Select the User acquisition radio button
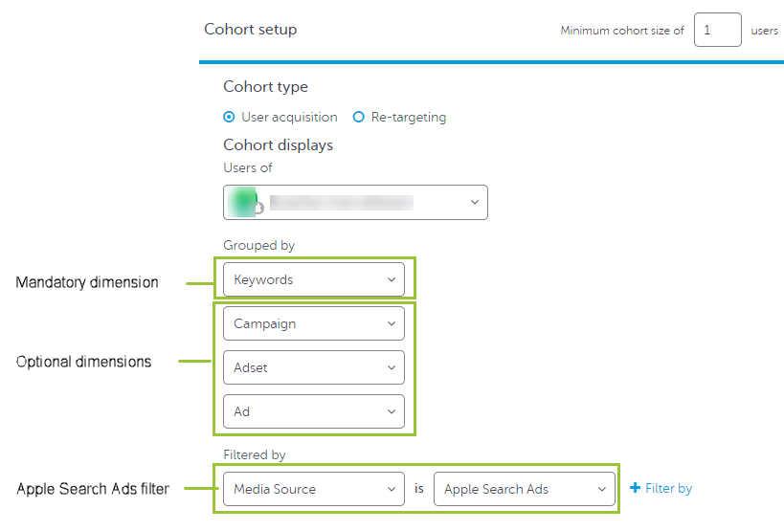Screen dimensions: 784x531 [229, 118]
